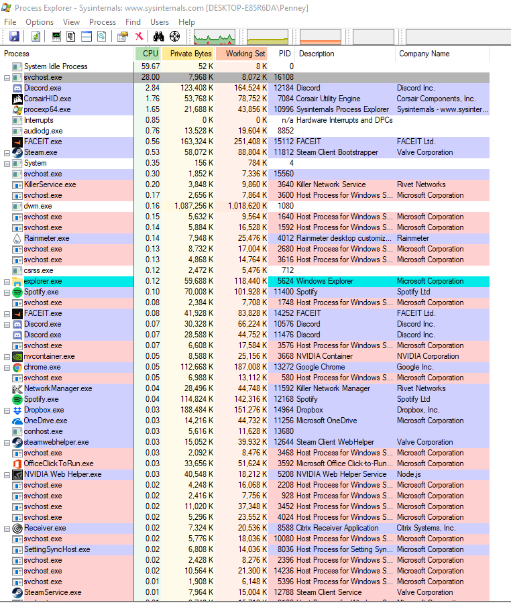Click the yellow commit history graph
The height and width of the screenshot is (603, 511).
coord(267,37)
